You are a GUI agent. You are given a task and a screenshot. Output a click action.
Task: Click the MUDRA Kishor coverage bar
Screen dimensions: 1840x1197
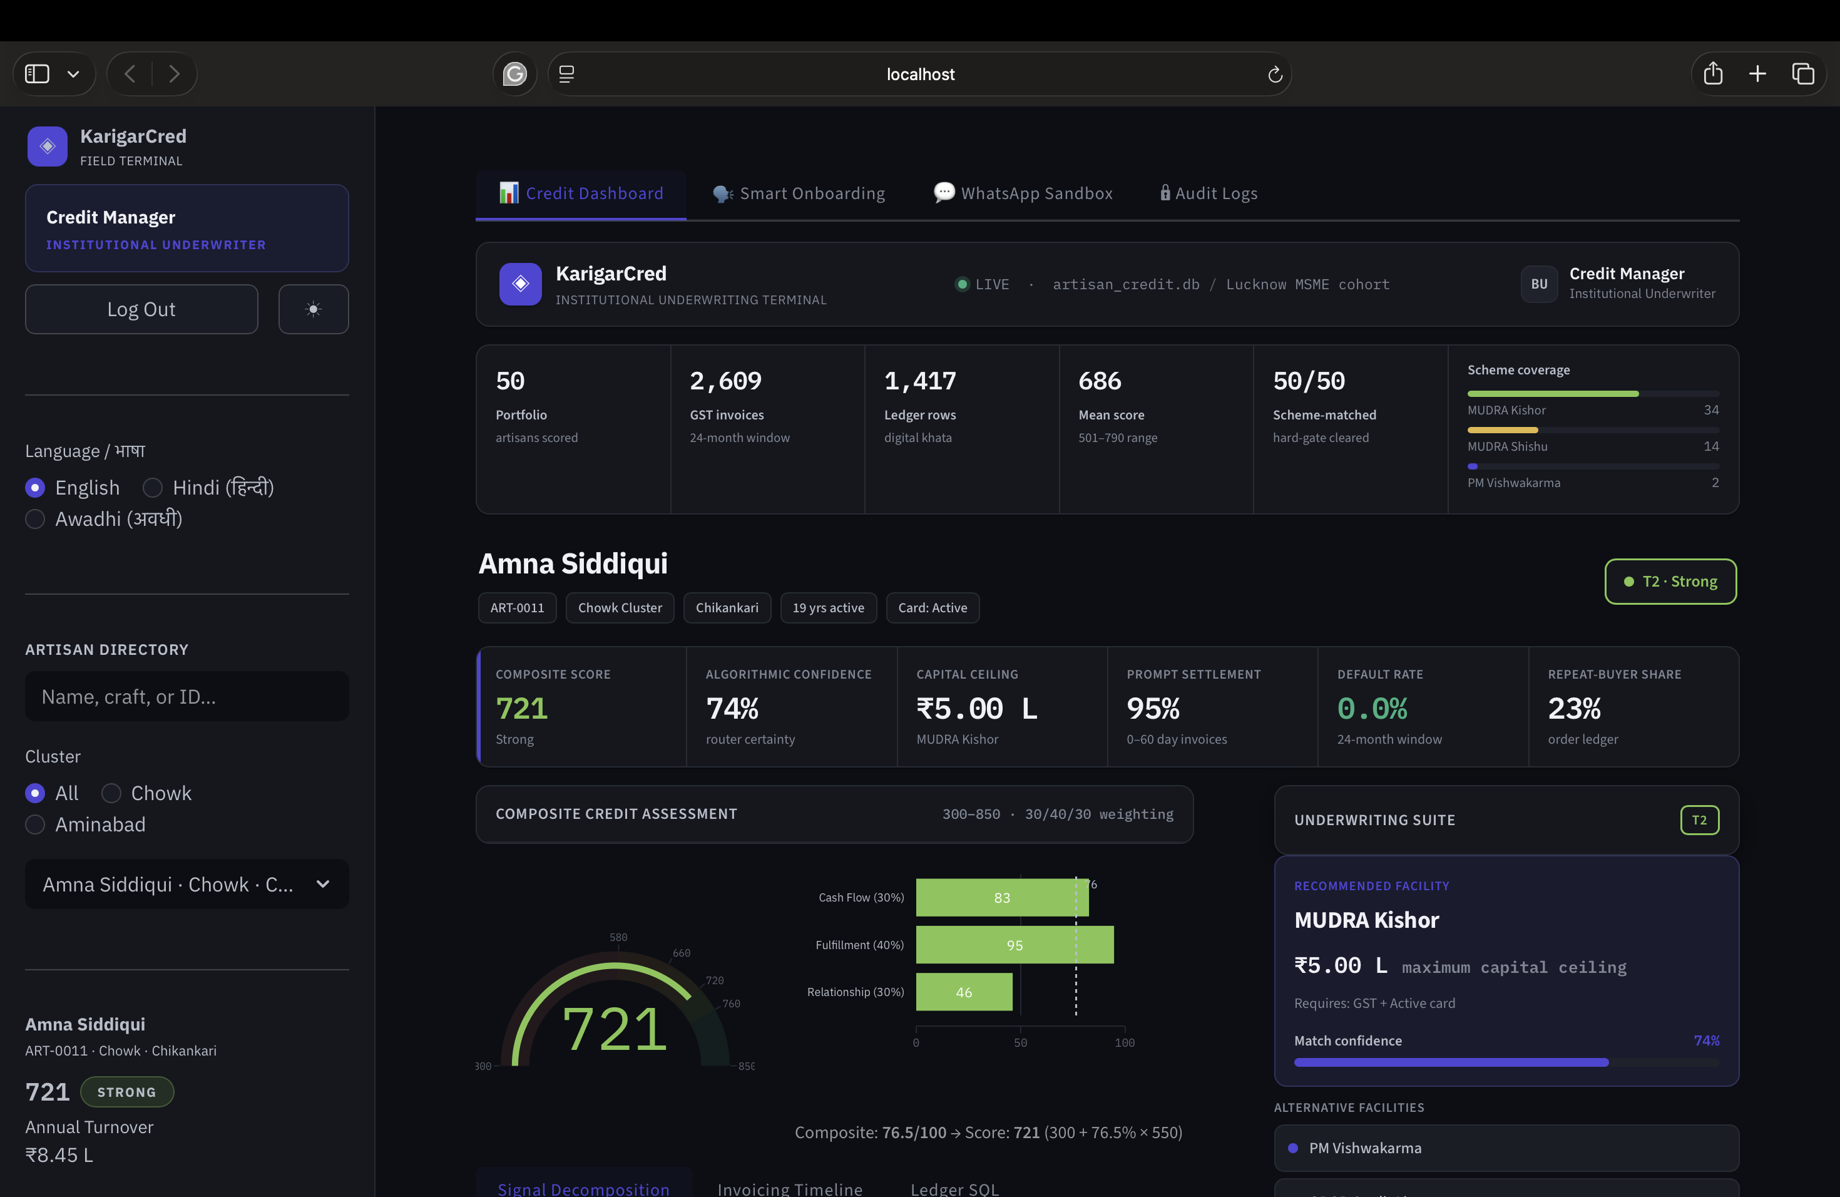pyautogui.click(x=1593, y=394)
